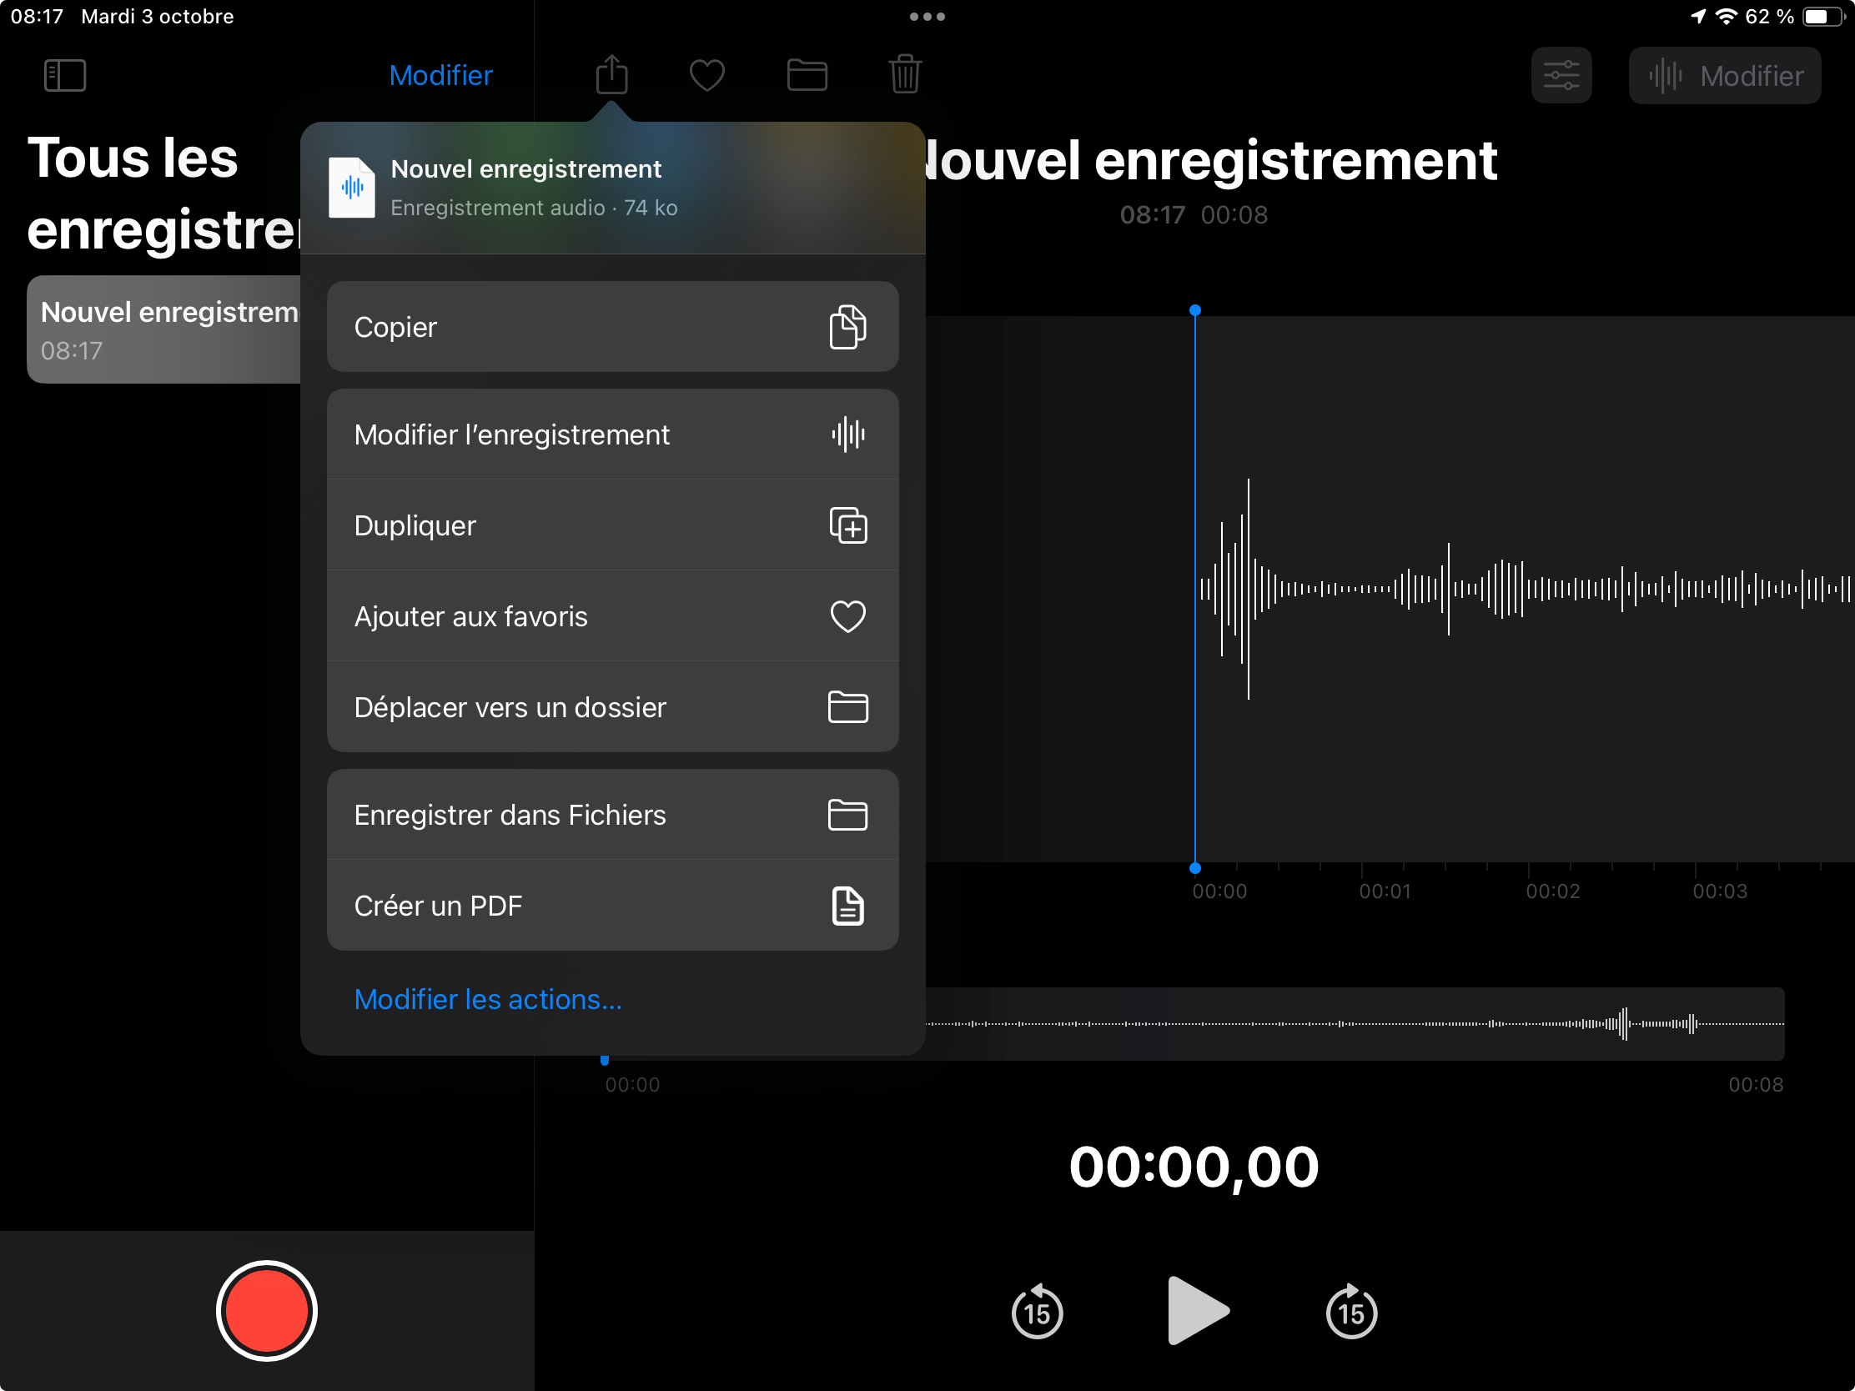The image size is (1855, 1391).
Task: Open playback options sliders icon
Action: [1561, 75]
